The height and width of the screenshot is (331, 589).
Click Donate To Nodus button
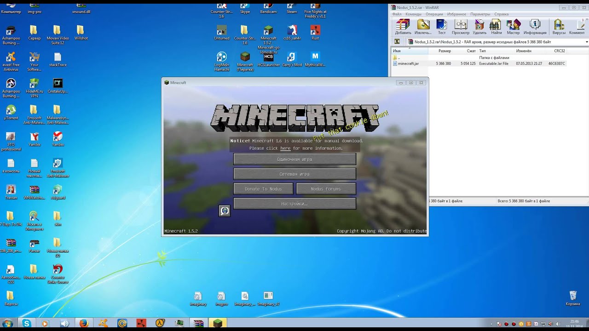pos(263,189)
